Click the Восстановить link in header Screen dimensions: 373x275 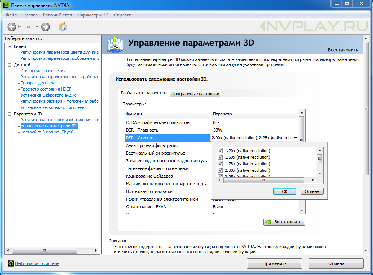pyautogui.click(x=343, y=50)
